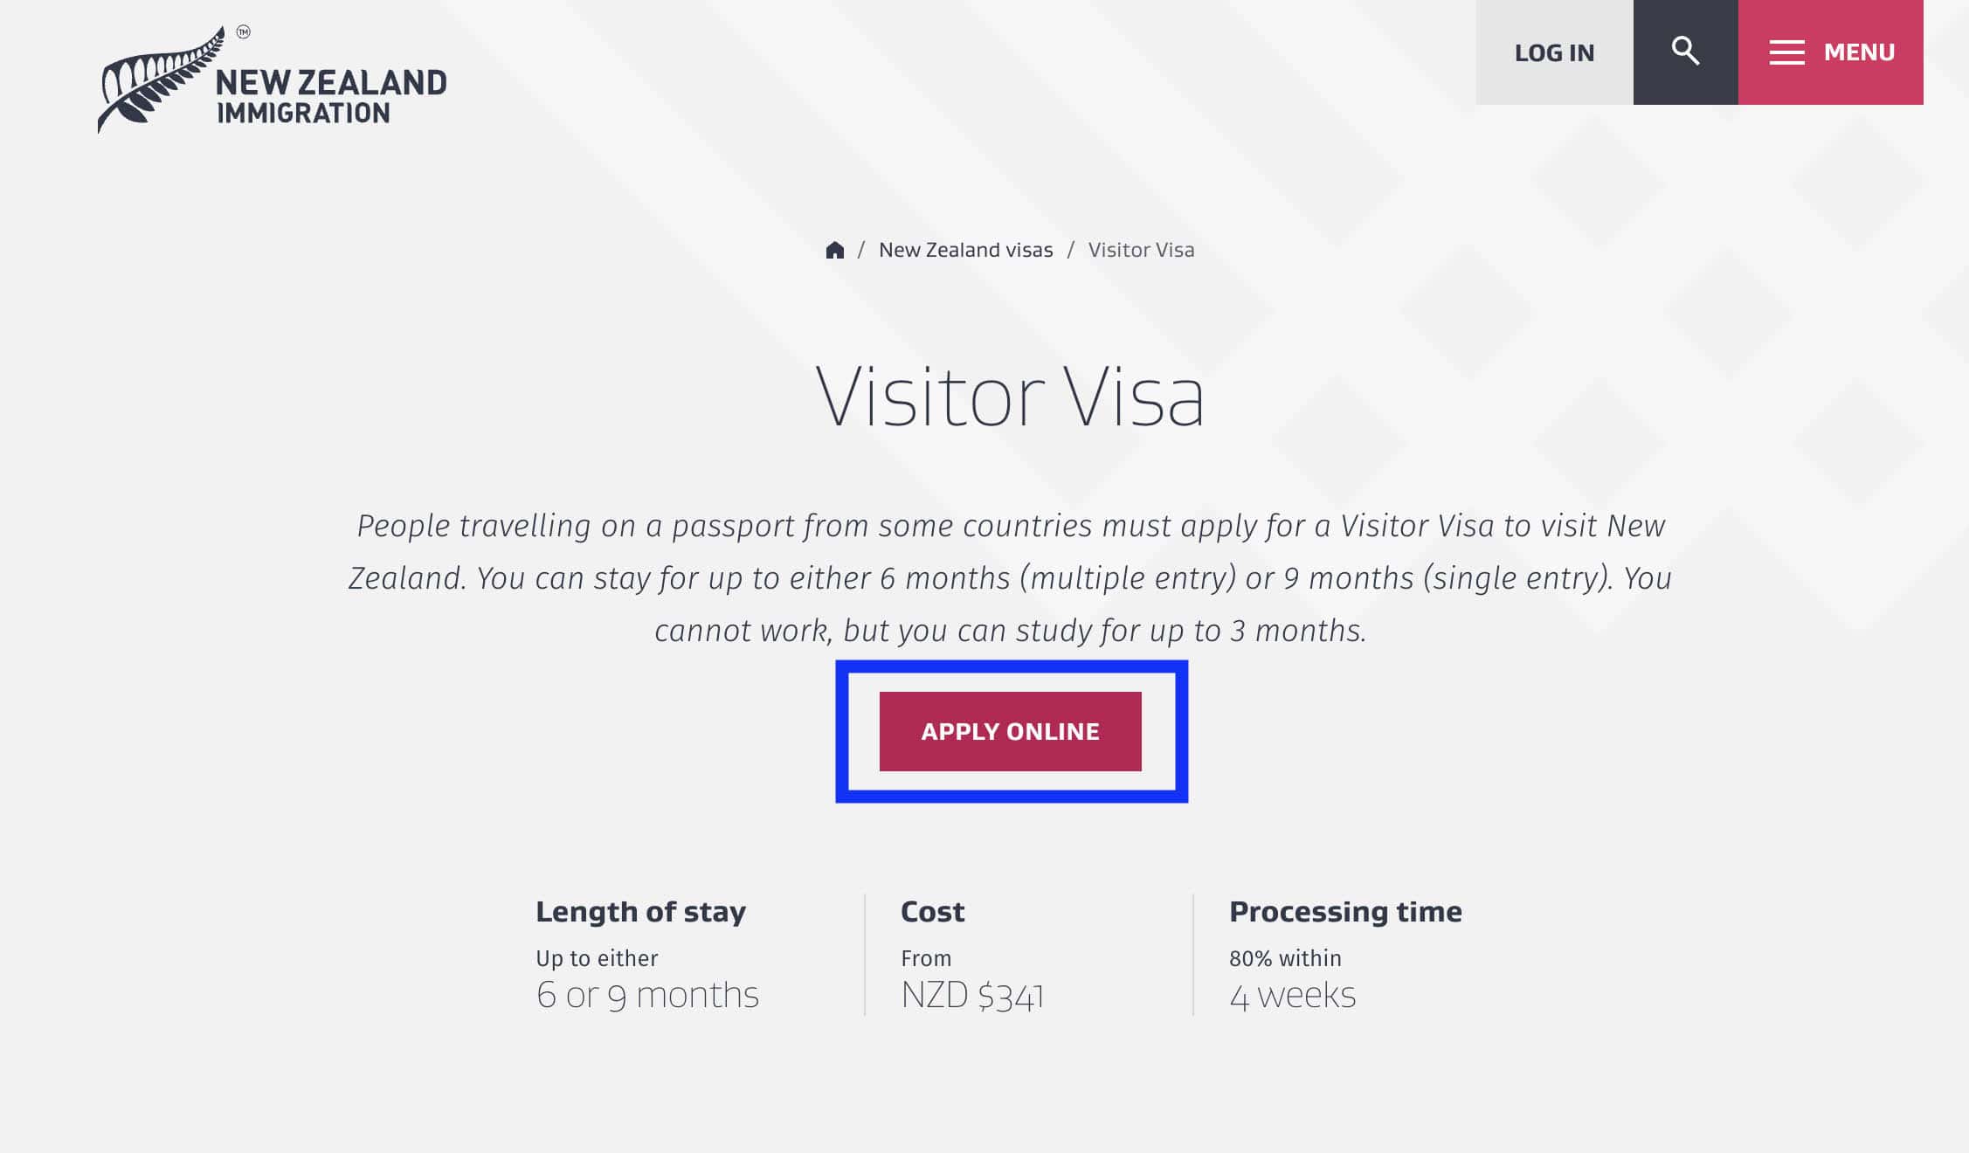Select the Length of stay section

[640, 911]
